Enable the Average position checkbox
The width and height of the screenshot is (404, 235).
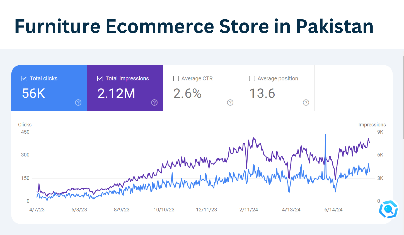252,78
